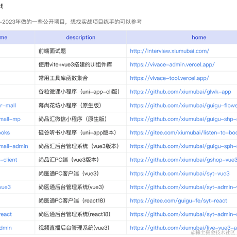This screenshot has height=237, width=237.
Task: Select the 尚医通后台管理系统(vue3) cell
Action: (81, 187)
